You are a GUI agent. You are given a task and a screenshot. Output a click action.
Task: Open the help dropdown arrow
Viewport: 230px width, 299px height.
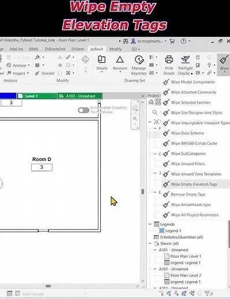[x=189, y=41]
